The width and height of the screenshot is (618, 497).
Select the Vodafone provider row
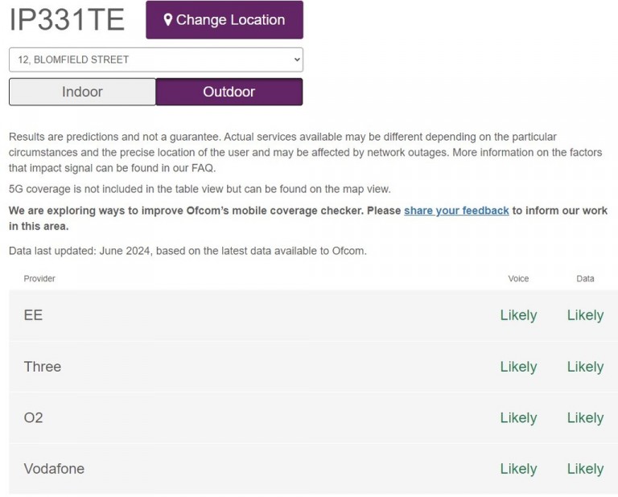pos(313,469)
